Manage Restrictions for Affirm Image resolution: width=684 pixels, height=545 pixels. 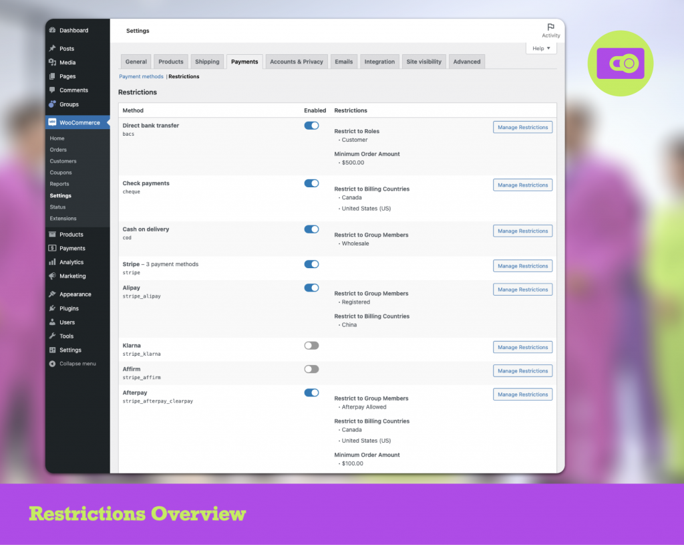pos(522,370)
